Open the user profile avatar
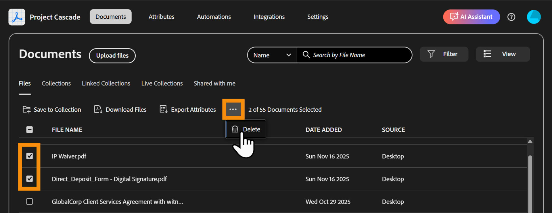This screenshot has height=213, width=552. pyautogui.click(x=534, y=17)
